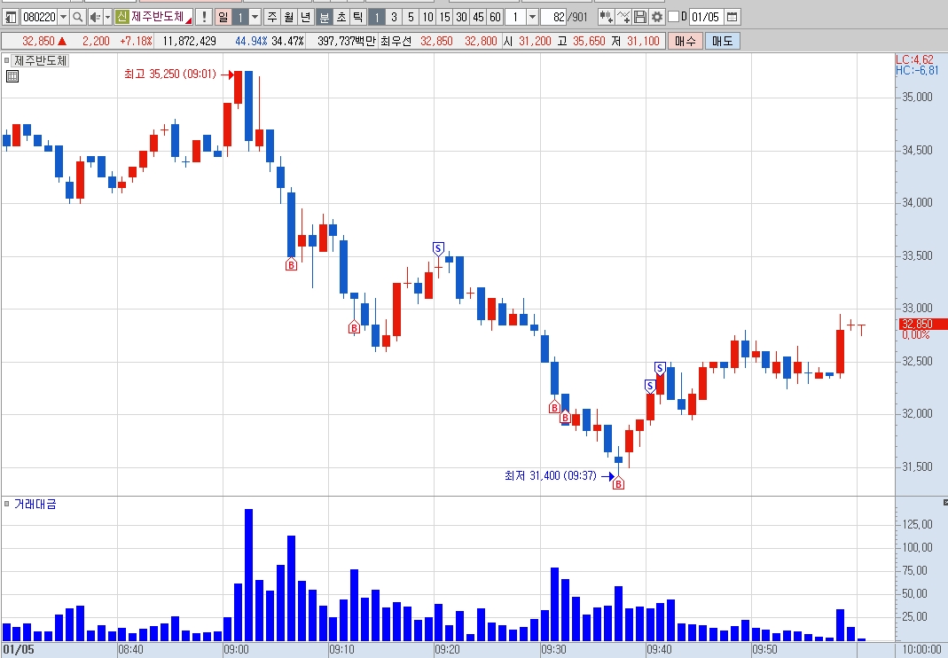Expand the stock code 080220 dropdown

(x=64, y=17)
